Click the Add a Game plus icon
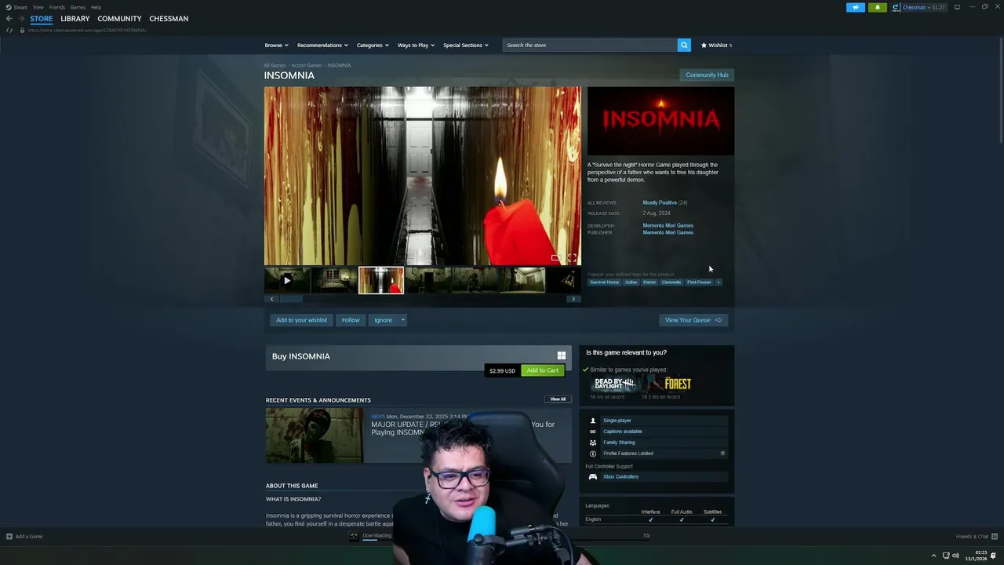The width and height of the screenshot is (1004, 565). click(x=9, y=537)
